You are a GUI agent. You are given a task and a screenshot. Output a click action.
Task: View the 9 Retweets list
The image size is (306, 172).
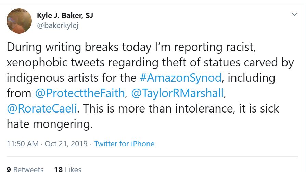[x=25, y=169]
